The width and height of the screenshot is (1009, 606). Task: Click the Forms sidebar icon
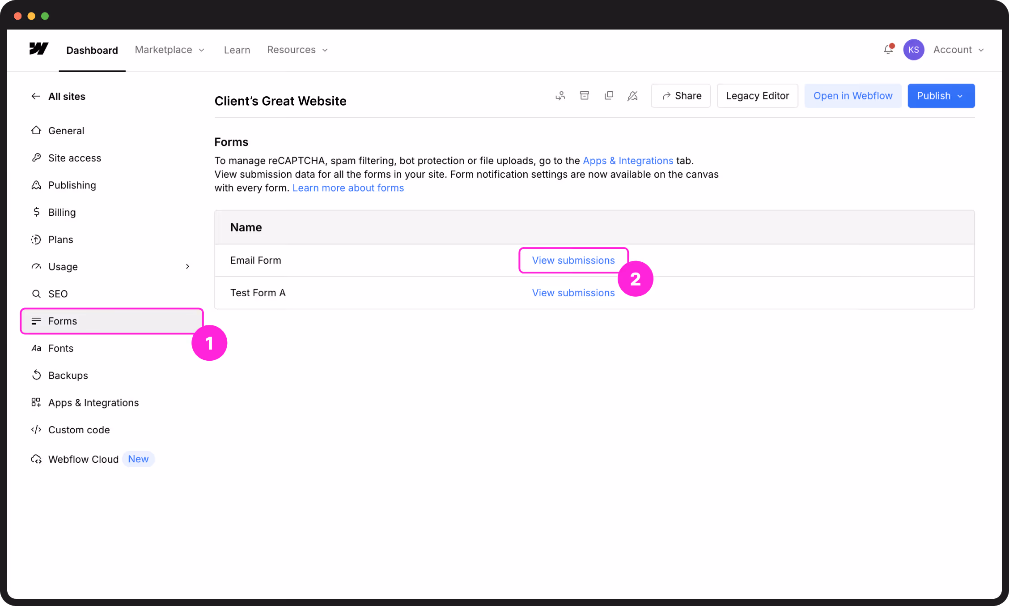[x=36, y=321]
